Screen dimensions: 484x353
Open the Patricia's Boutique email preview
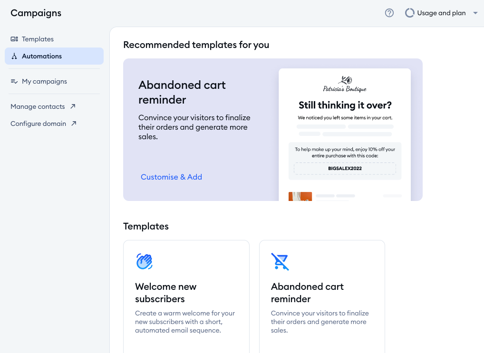coord(345,133)
